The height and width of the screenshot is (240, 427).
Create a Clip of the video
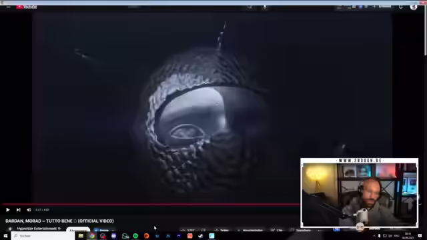(277, 230)
